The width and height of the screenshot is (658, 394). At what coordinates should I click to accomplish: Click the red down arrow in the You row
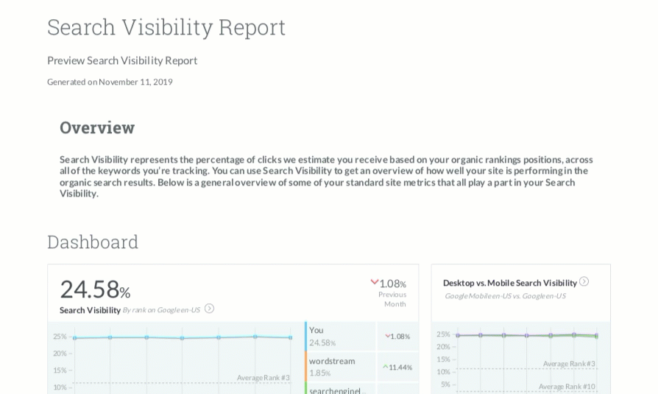(387, 337)
